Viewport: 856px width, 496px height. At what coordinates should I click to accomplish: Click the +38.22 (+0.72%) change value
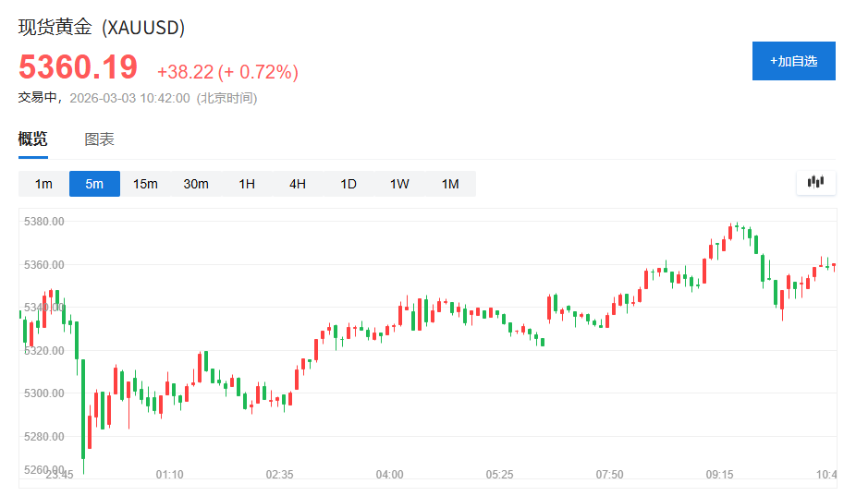point(227,72)
